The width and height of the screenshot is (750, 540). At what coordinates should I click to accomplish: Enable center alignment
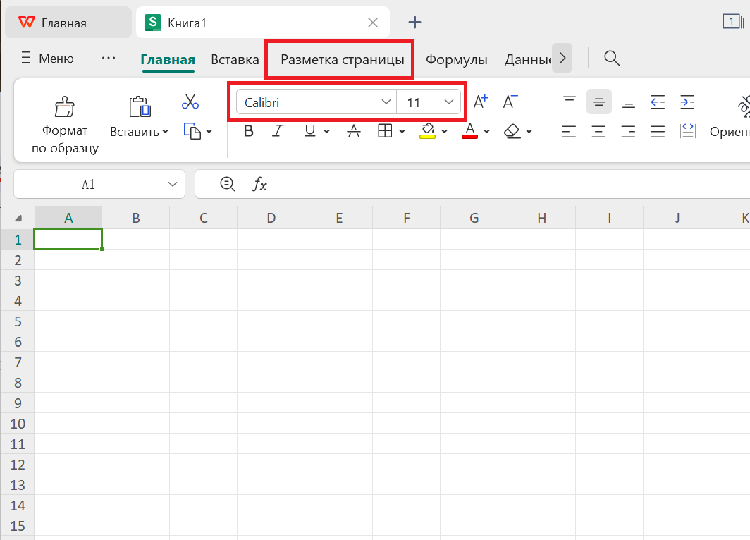[598, 131]
